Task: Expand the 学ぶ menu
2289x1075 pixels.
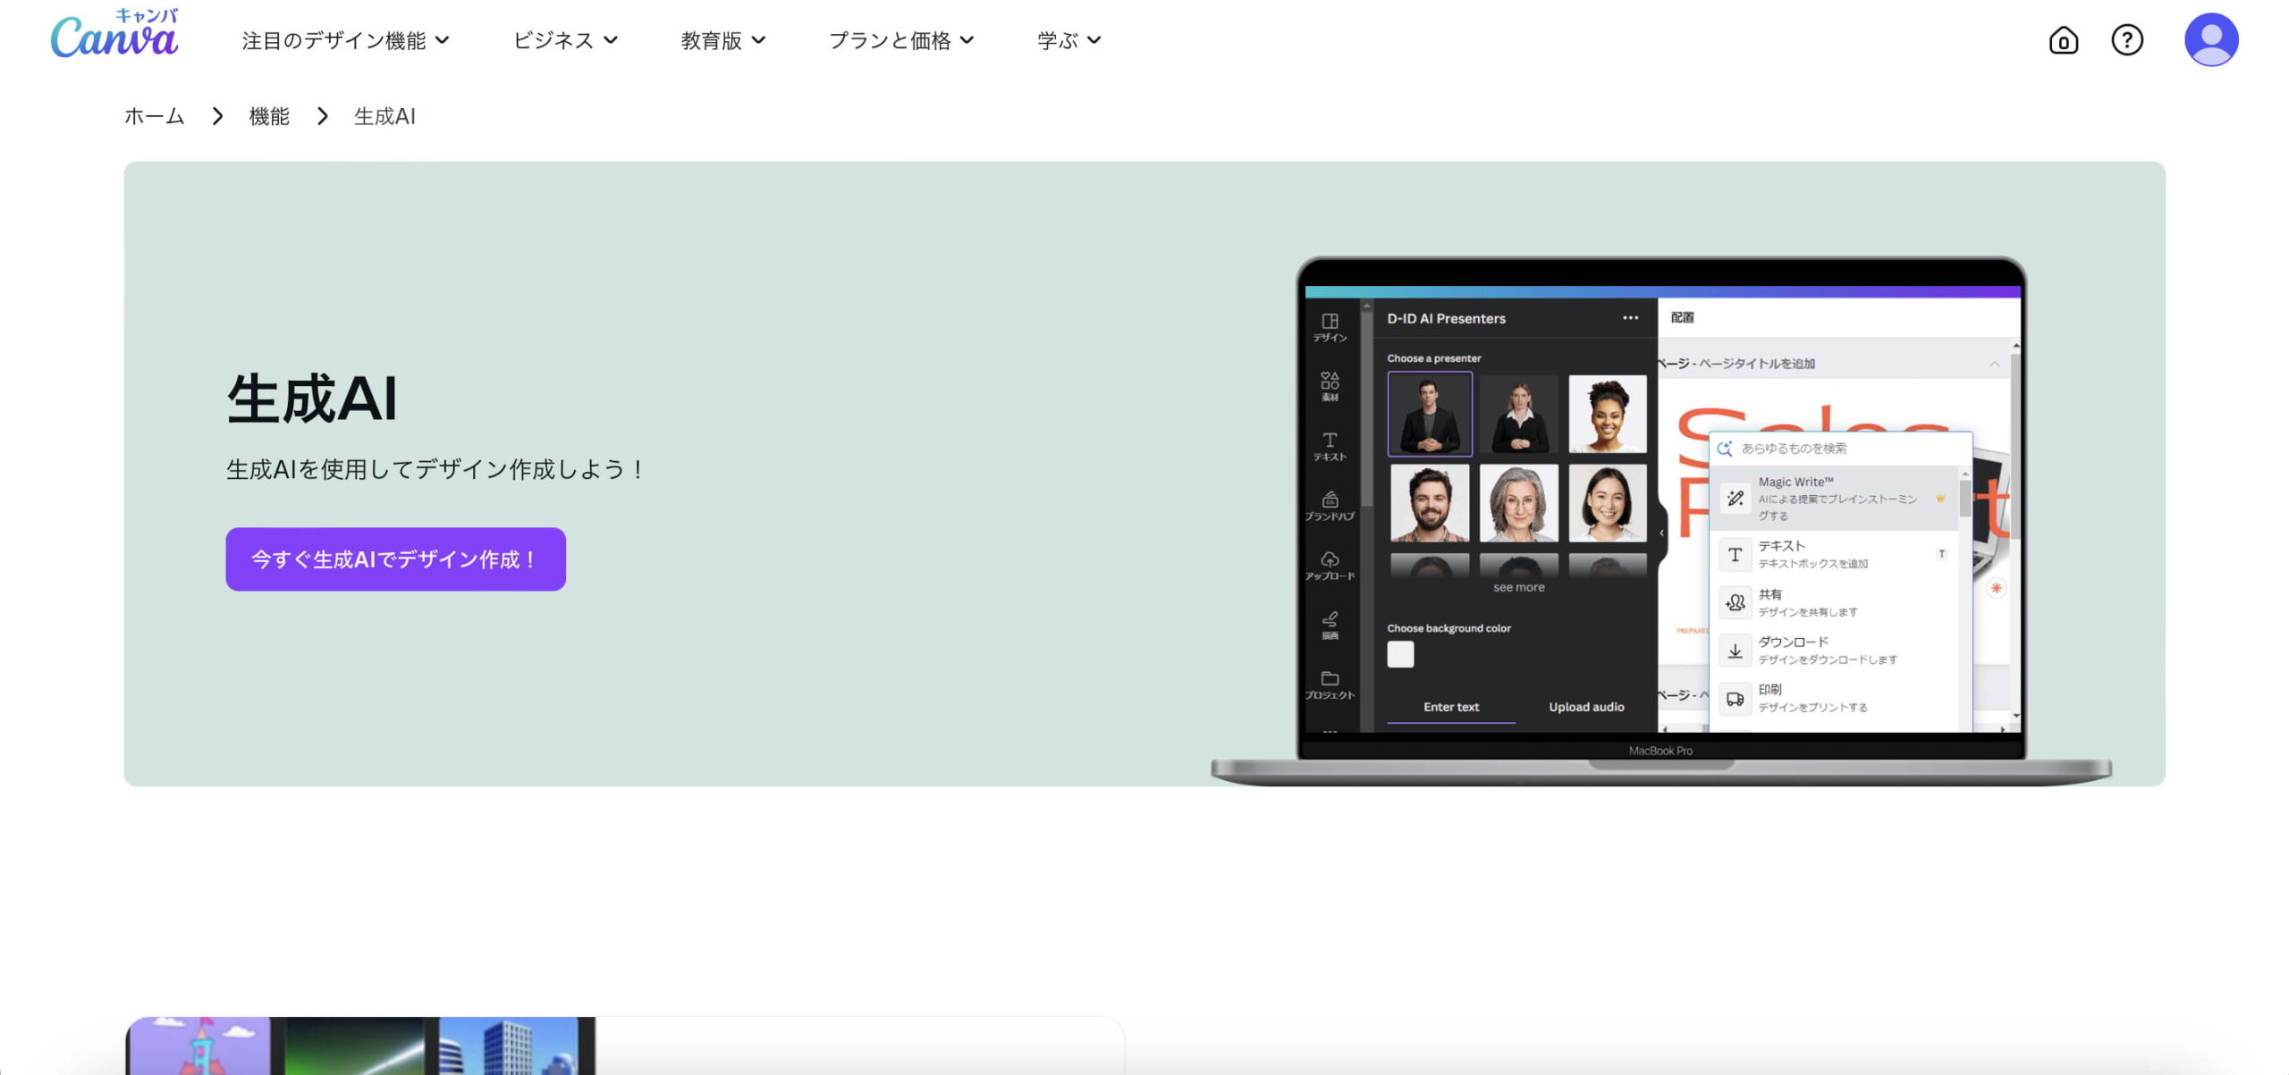Action: pyautogui.click(x=1068, y=40)
